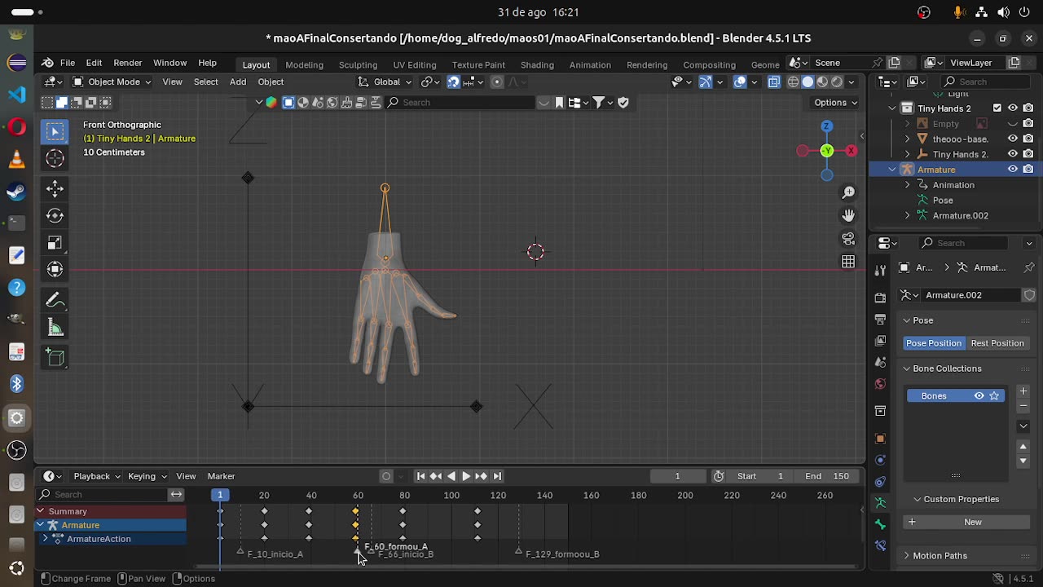The width and height of the screenshot is (1043, 587).
Task: Open the Scene properties tab
Action: (x=880, y=362)
